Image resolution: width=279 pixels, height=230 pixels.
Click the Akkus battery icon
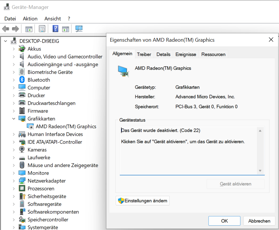coord(22,49)
